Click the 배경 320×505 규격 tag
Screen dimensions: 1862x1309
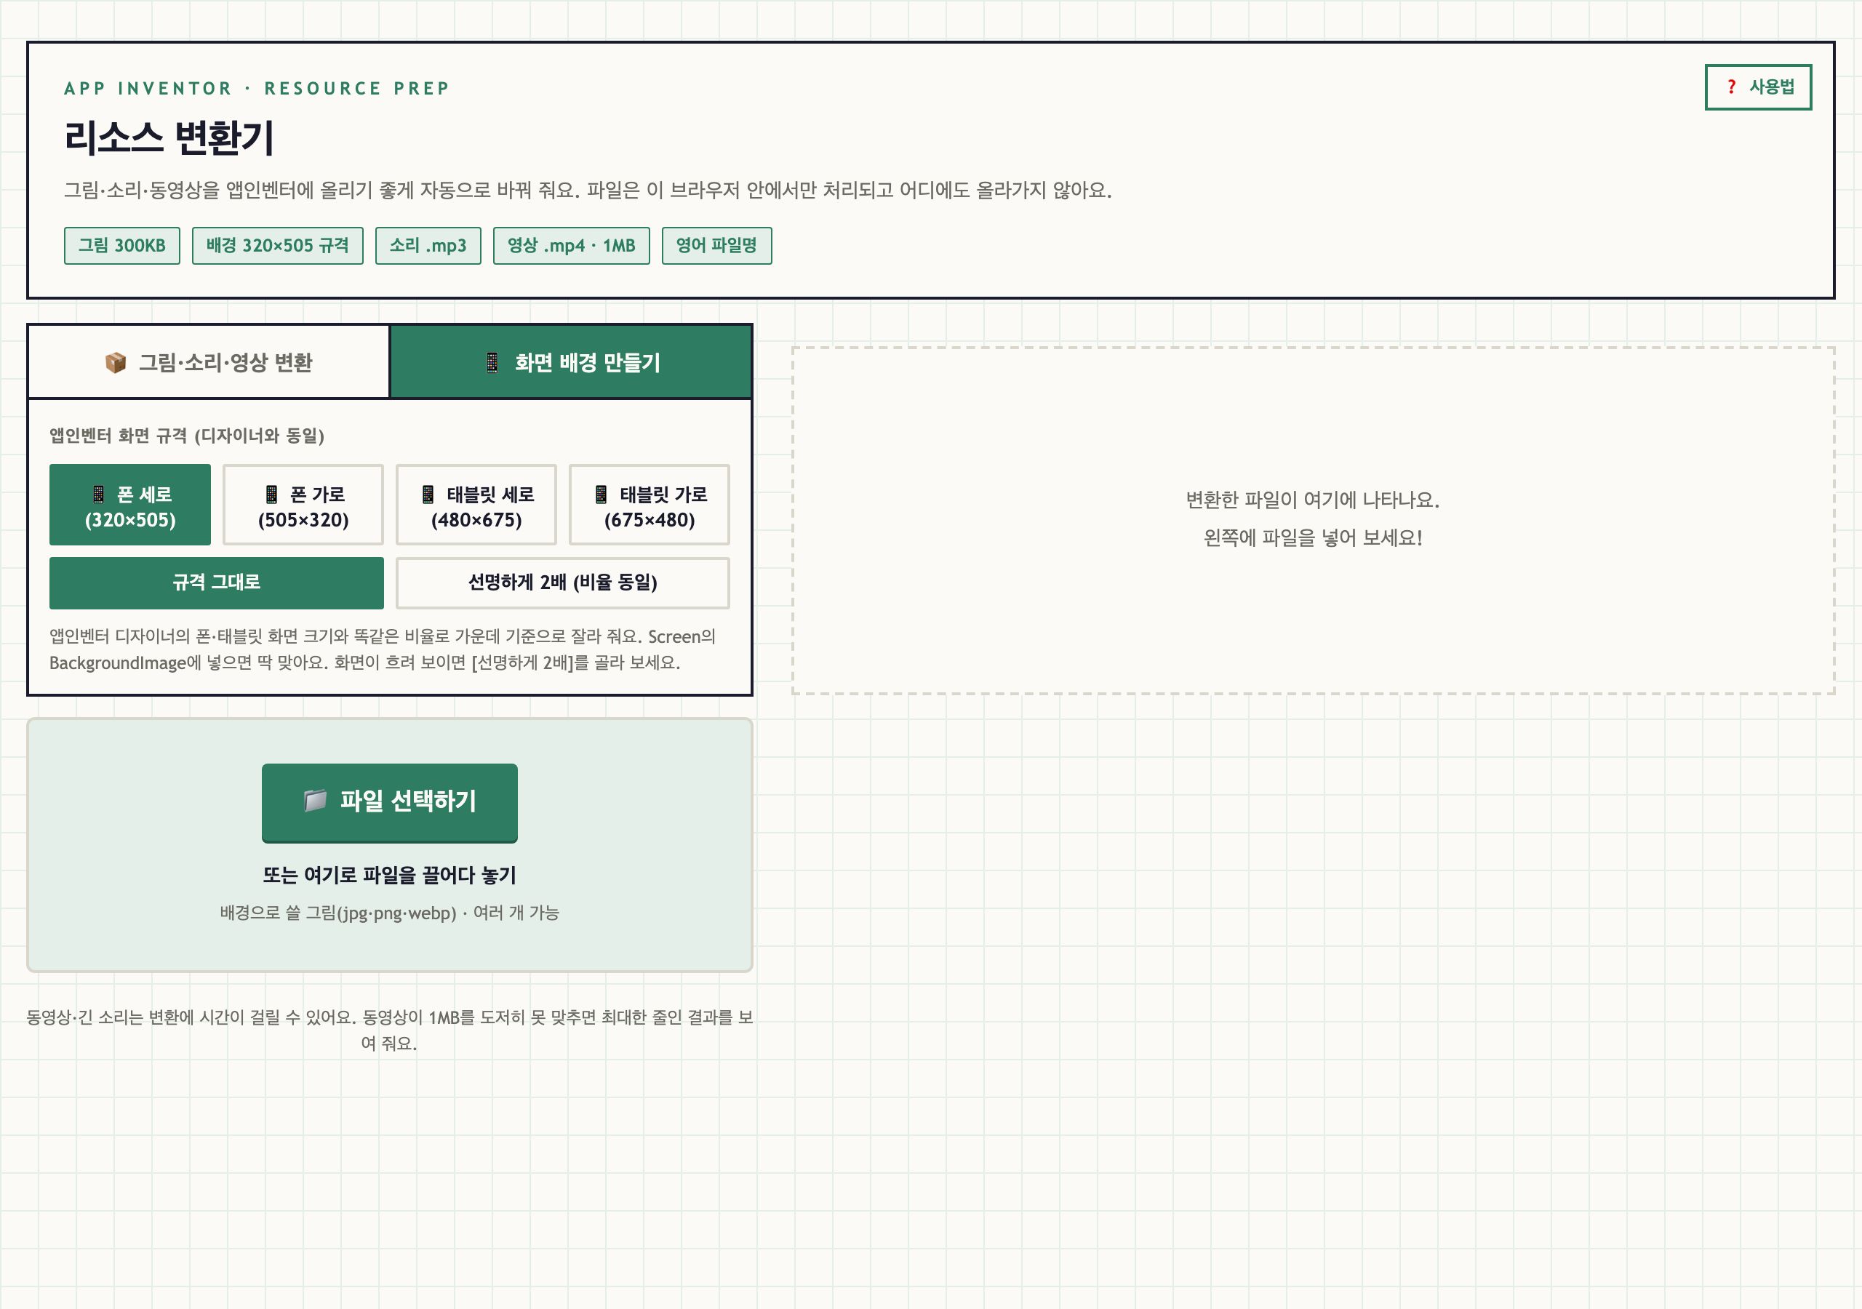tap(277, 246)
